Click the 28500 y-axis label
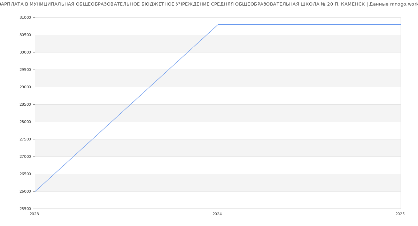The image size is (418, 226). 25,104
